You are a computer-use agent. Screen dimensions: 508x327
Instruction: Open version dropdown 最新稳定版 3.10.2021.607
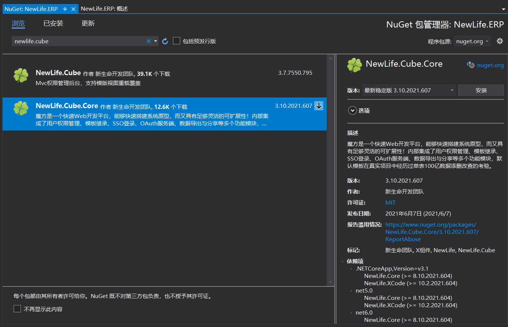[409, 90]
